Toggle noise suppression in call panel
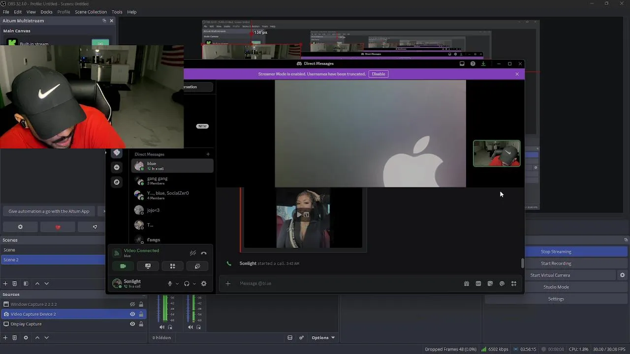The image size is (630, 354). pyautogui.click(x=193, y=253)
